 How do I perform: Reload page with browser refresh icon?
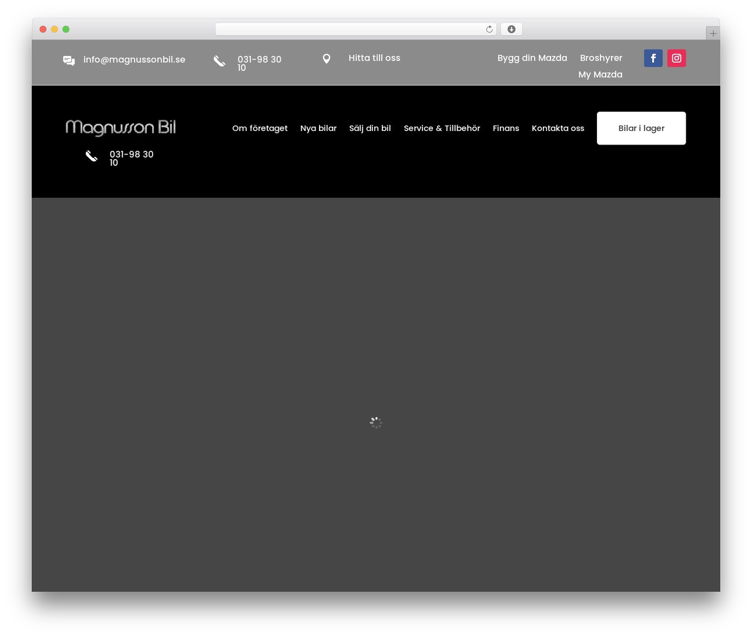point(489,29)
